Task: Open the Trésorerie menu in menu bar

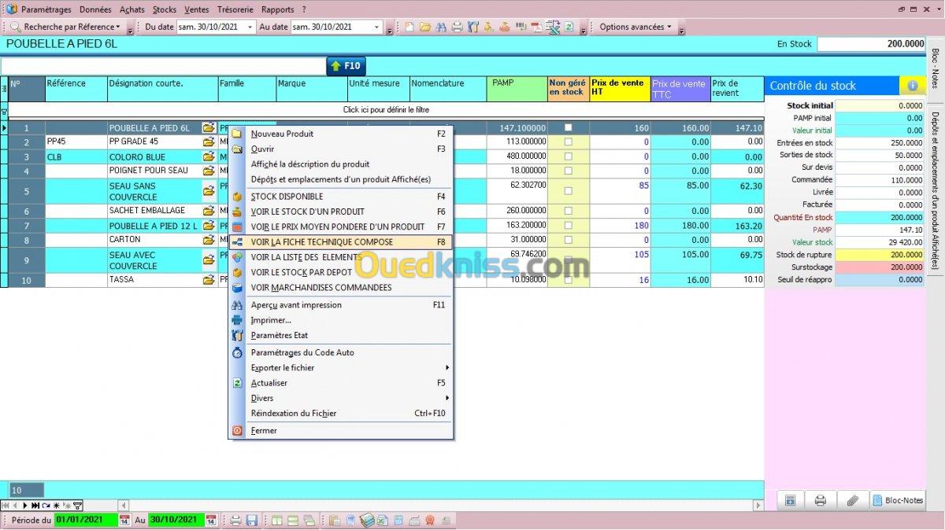Action: tap(235, 9)
